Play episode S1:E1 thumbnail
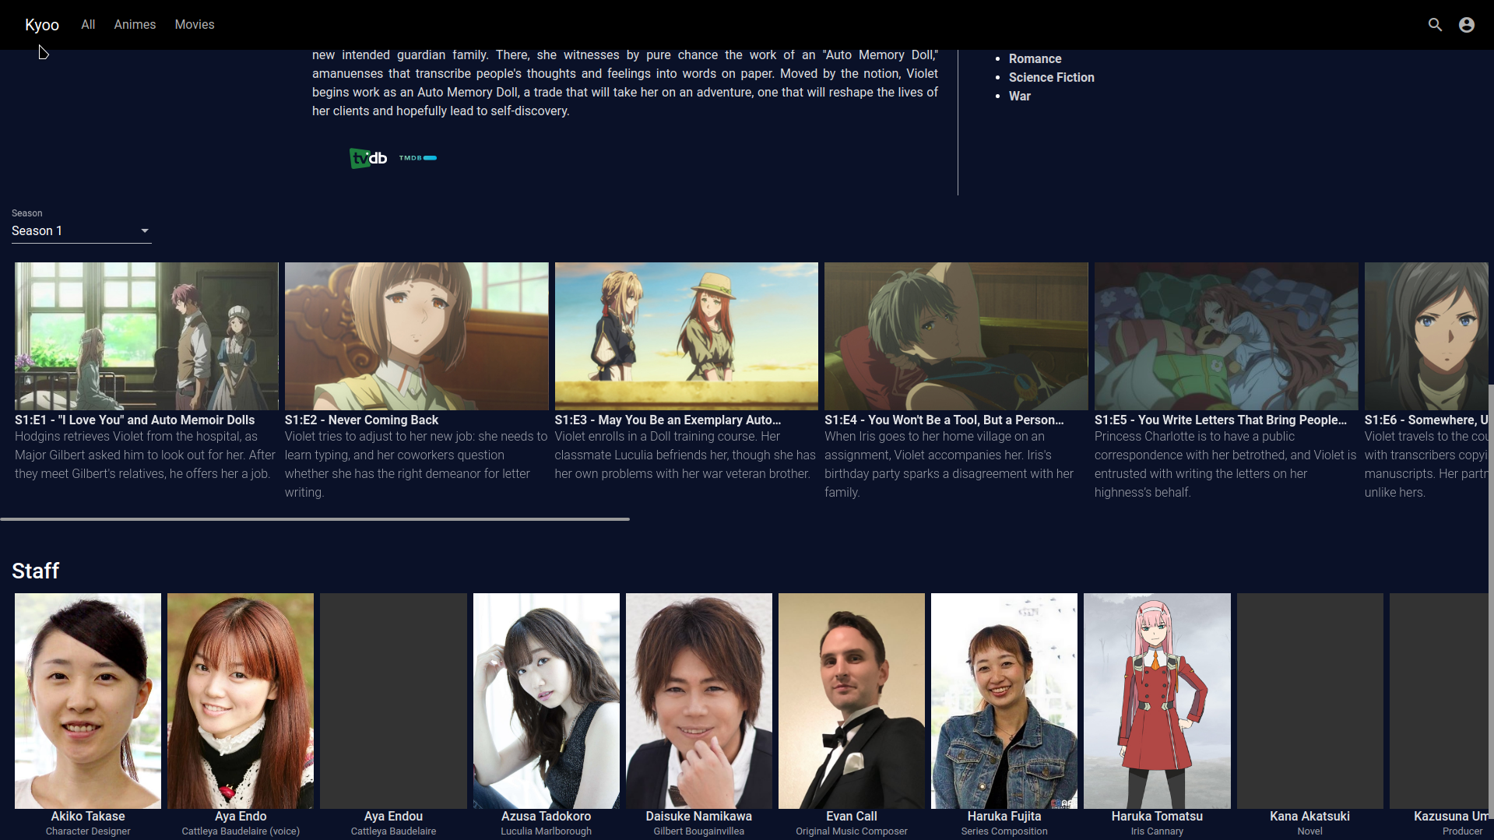Image resolution: width=1494 pixels, height=840 pixels. [146, 336]
